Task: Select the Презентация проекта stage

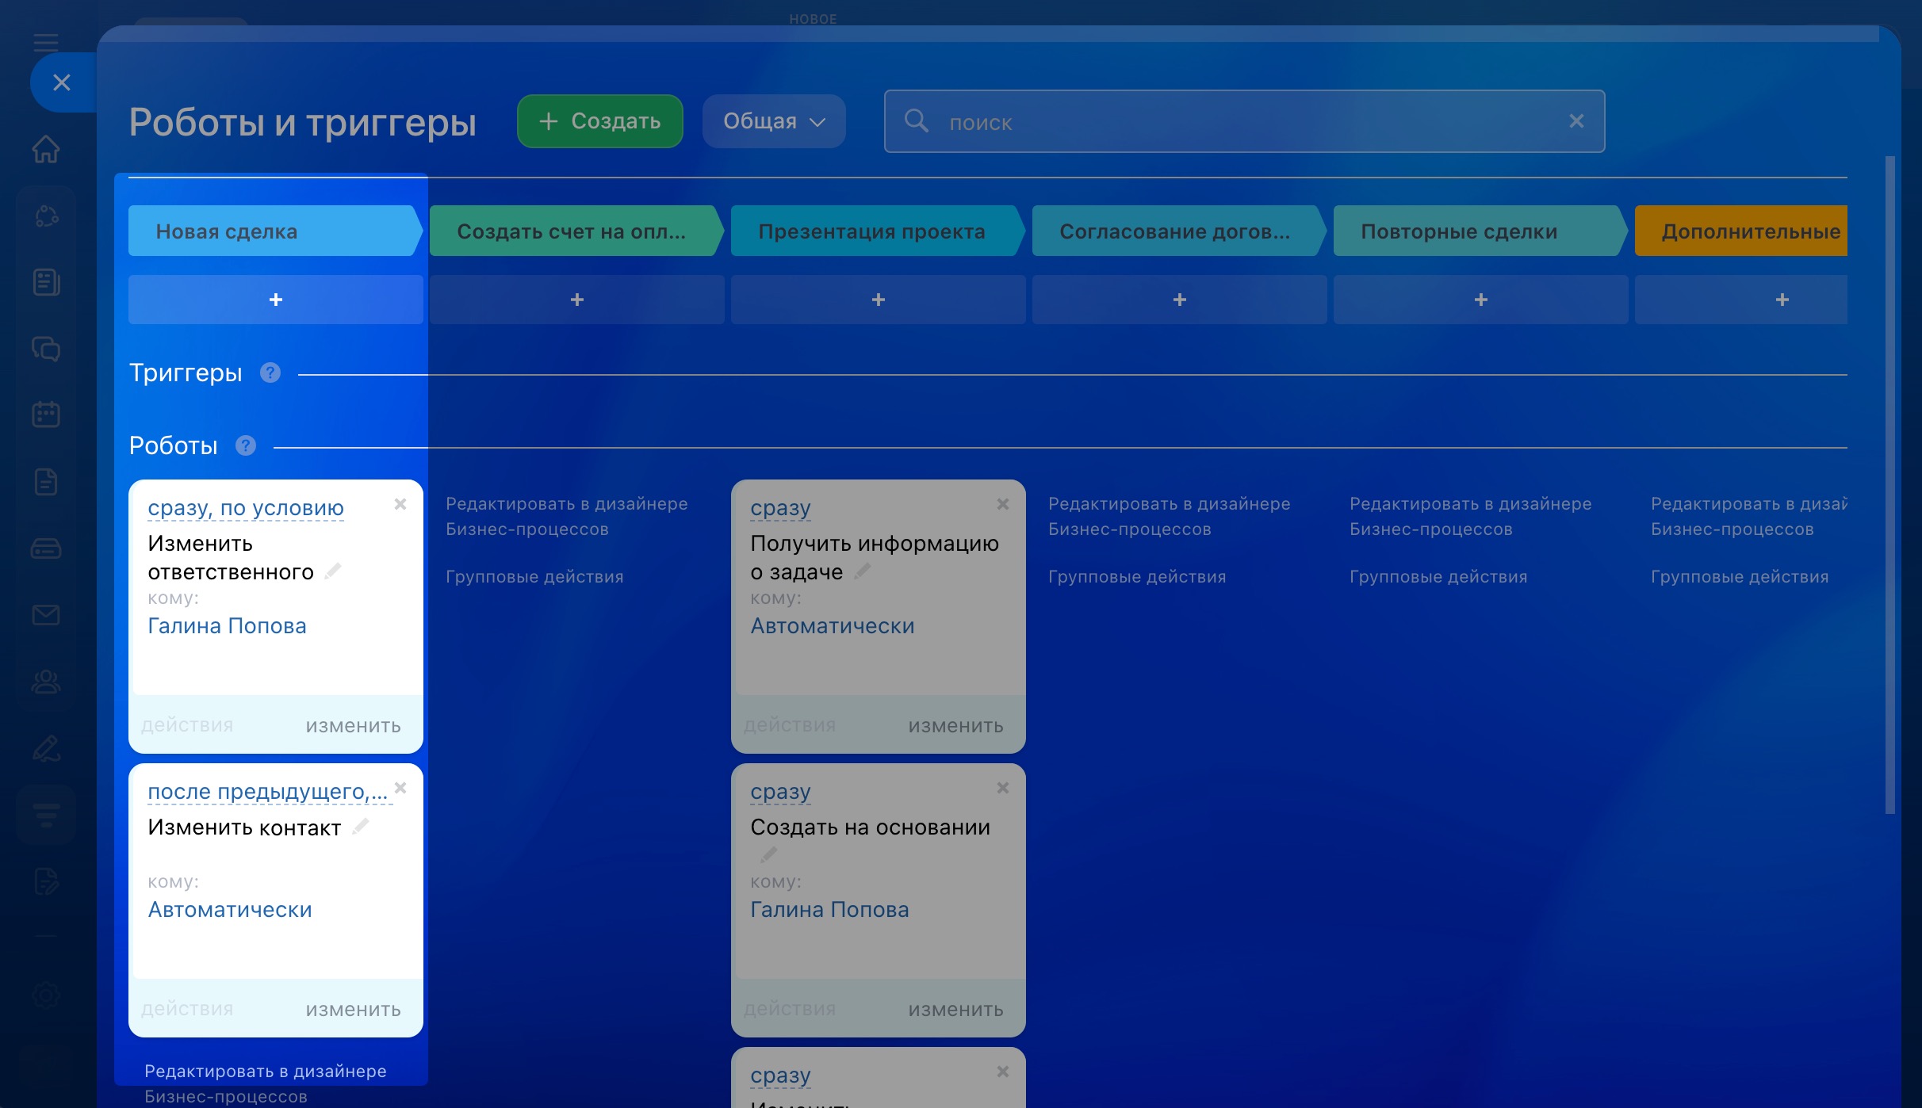Action: click(872, 231)
